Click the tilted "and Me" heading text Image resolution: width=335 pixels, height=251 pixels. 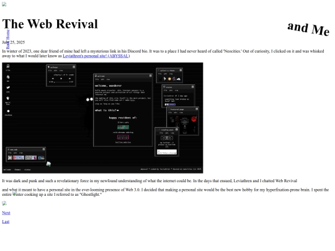[x=308, y=29]
